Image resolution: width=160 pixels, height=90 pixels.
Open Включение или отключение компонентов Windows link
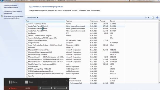(x=13, y=17)
